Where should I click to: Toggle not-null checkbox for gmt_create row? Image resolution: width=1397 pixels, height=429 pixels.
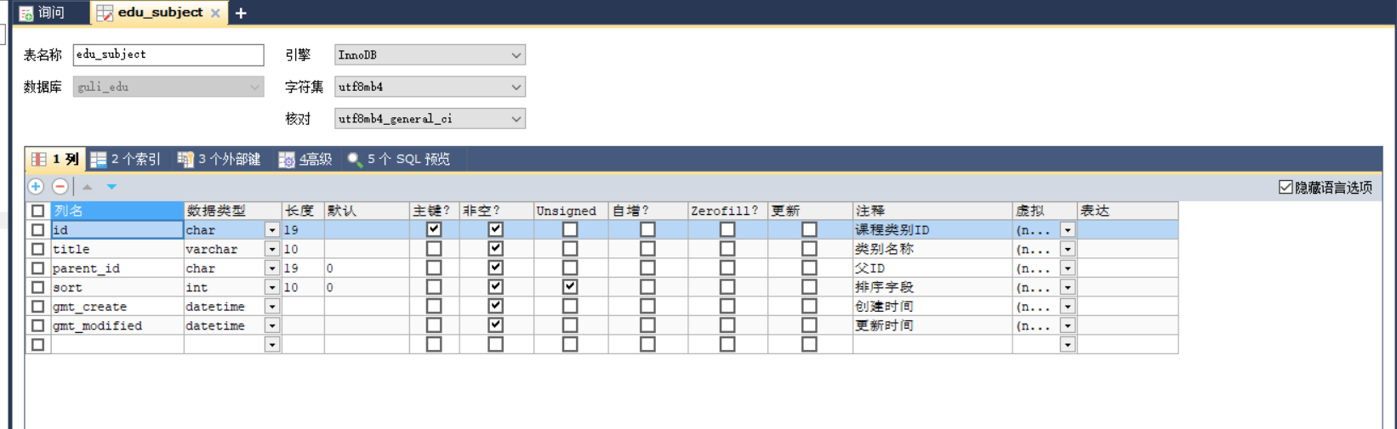[x=496, y=306]
